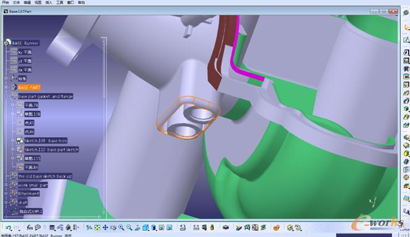Expand the BASE-PART tree node
The image size is (410, 237).
[x=6, y=87]
